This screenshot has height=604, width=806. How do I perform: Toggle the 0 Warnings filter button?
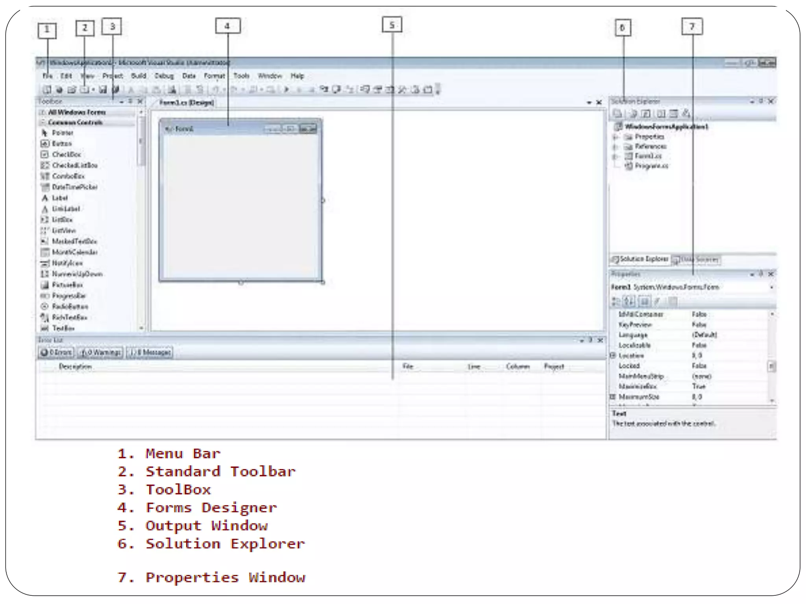pyautogui.click(x=100, y=352)
